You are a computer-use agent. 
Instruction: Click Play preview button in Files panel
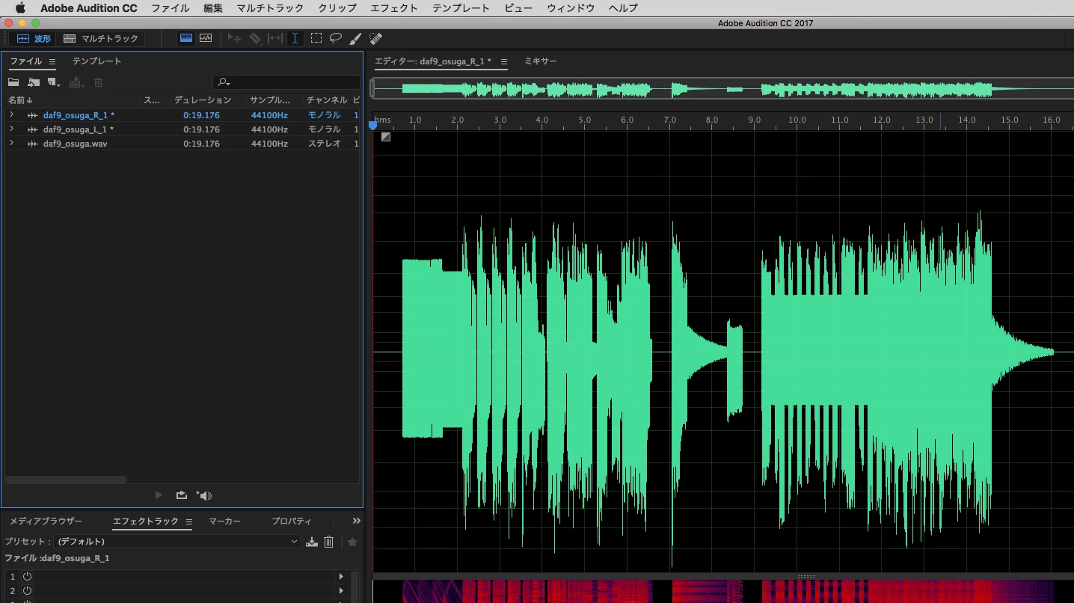point(159,495)
